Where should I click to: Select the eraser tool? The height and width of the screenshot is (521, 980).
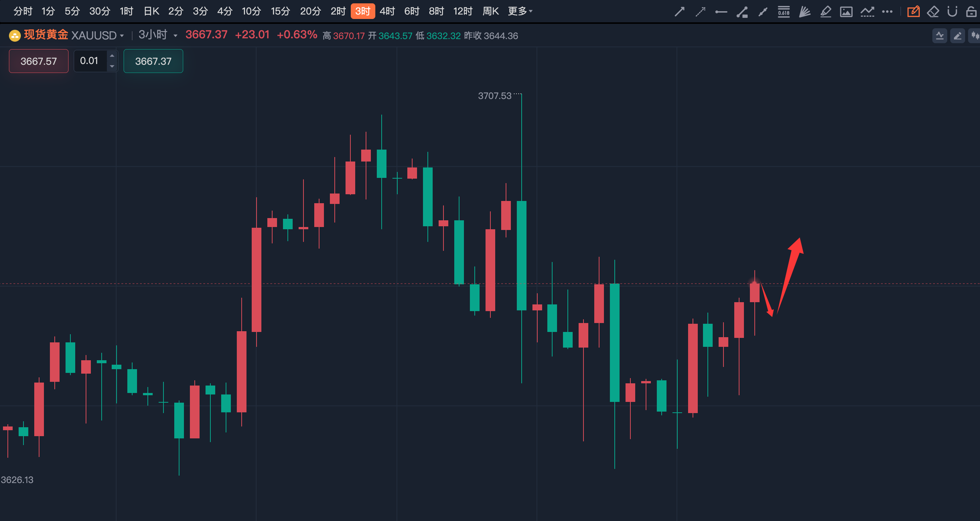tap(933, 12)
